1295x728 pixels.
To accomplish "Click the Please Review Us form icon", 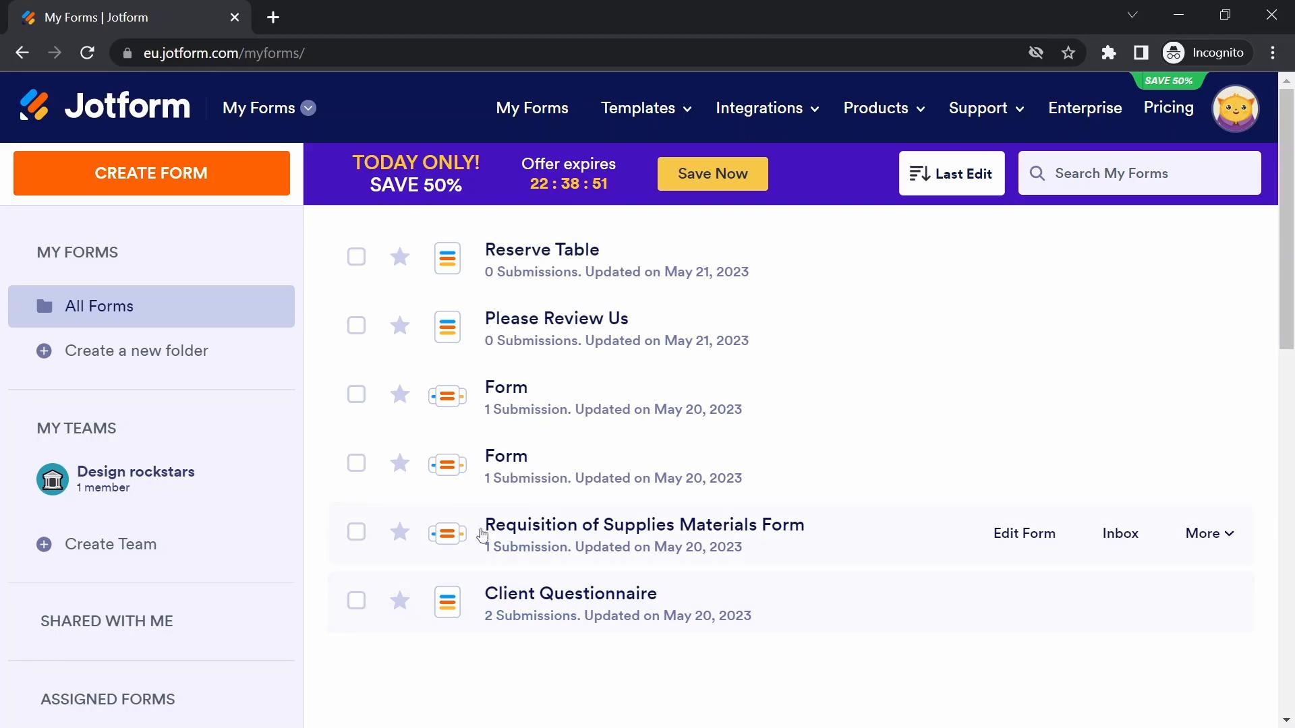I will click(449, 326).
